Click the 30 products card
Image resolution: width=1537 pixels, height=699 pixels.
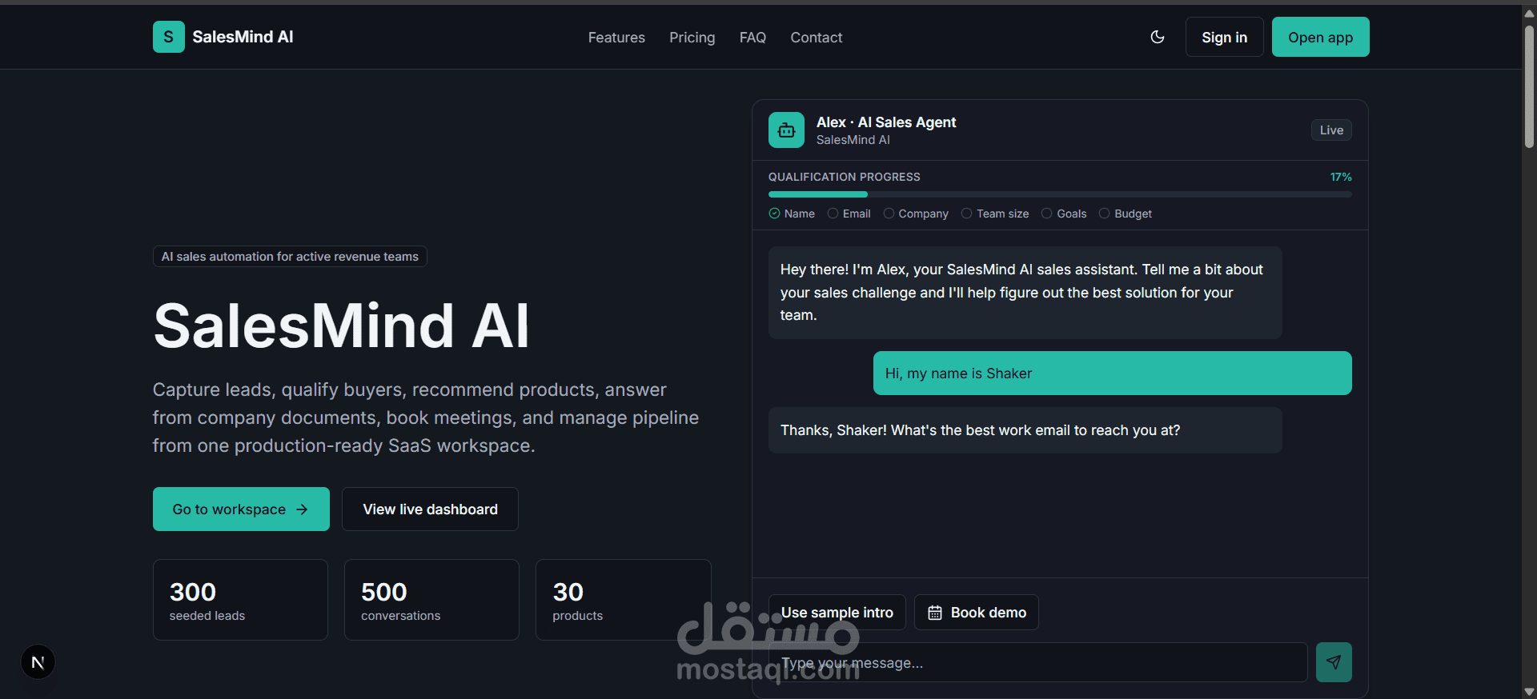tap(623, 600)
